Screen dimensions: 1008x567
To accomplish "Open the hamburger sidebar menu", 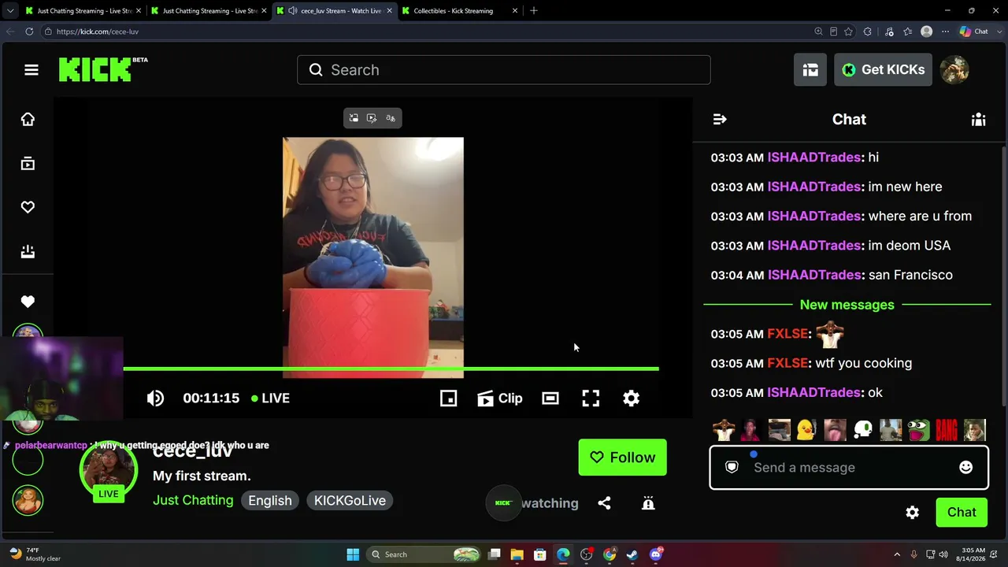I will pos(31,70).
